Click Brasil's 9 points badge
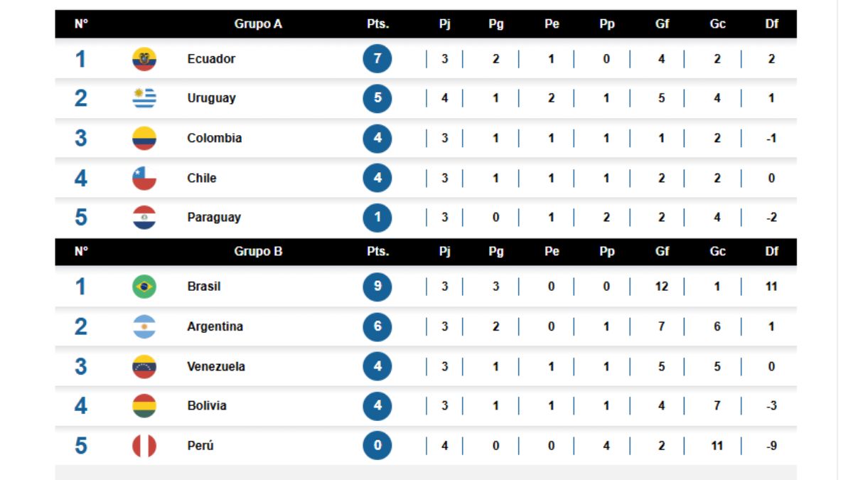The image size is (853, 480). [377, 287]
